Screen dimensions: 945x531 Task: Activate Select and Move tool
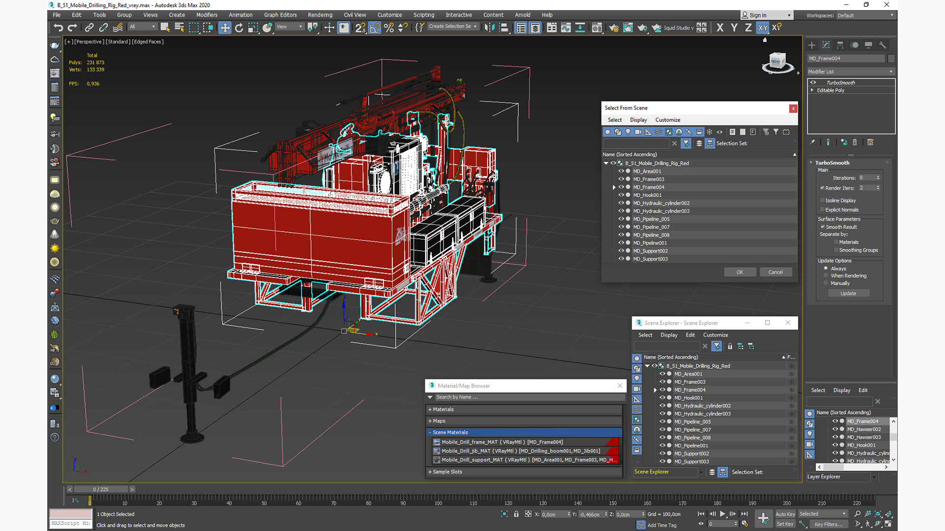[x=224, y=28]
